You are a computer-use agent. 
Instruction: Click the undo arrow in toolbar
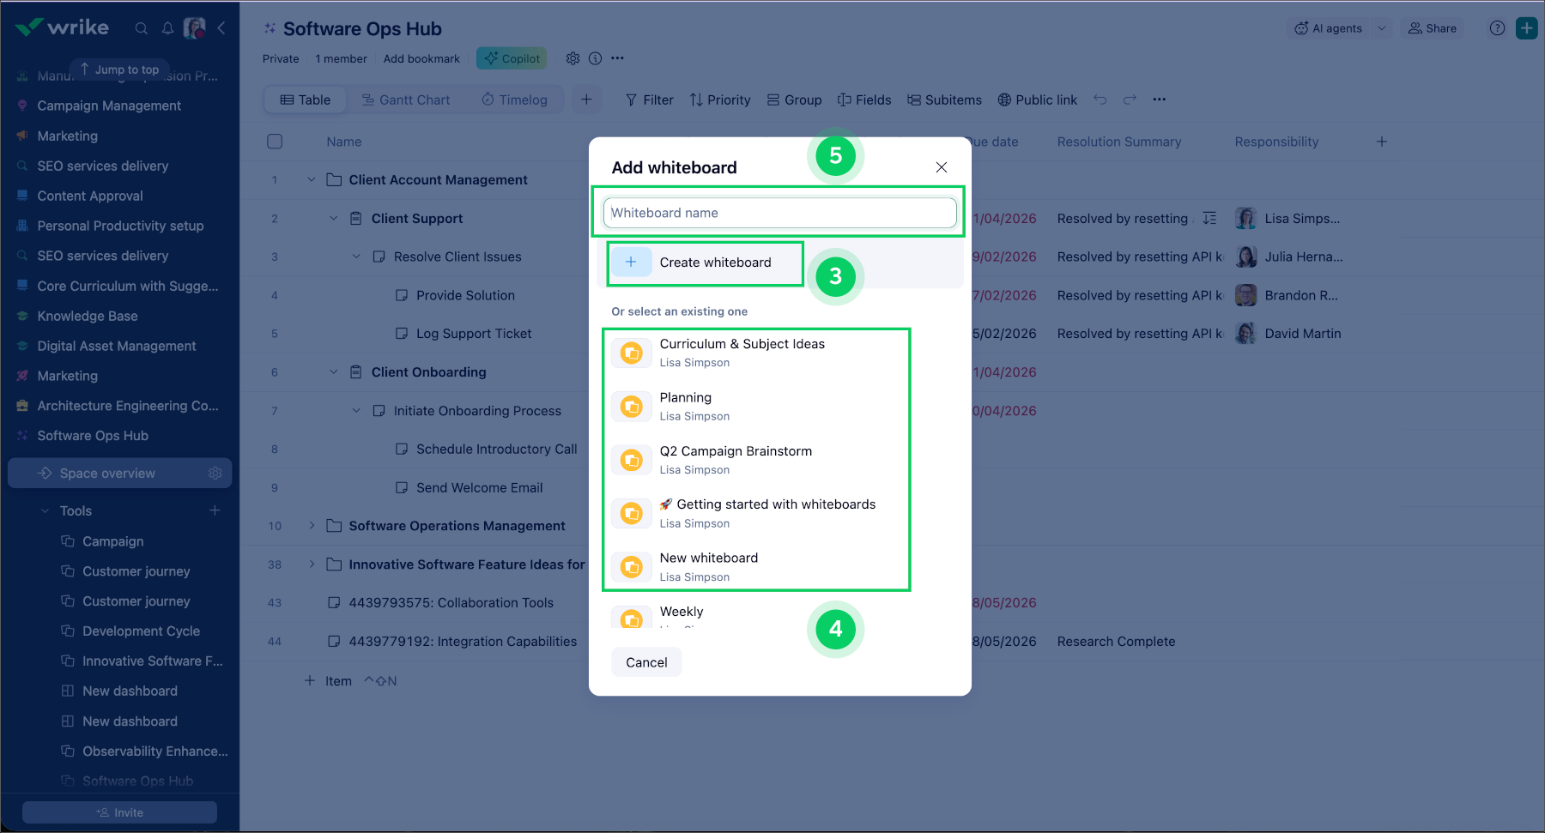[1100, 100]
